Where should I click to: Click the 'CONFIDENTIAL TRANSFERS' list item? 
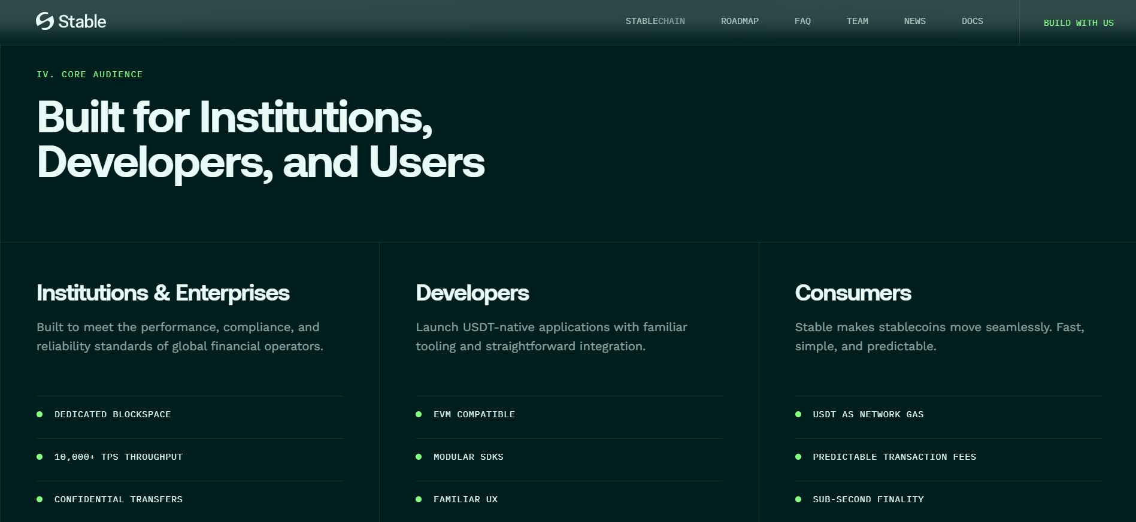(x=190, y=499)
